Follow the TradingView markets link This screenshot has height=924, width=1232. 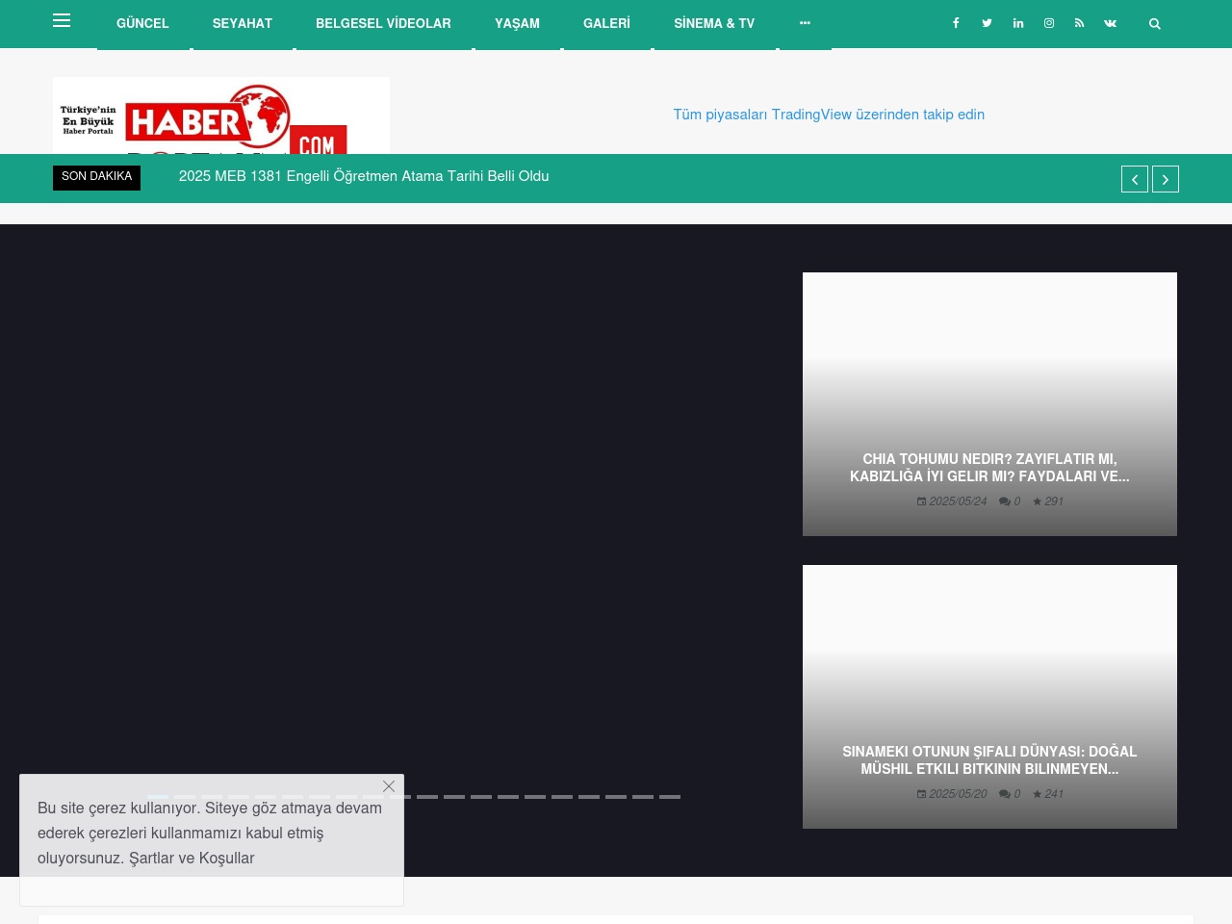click(829, 115)
